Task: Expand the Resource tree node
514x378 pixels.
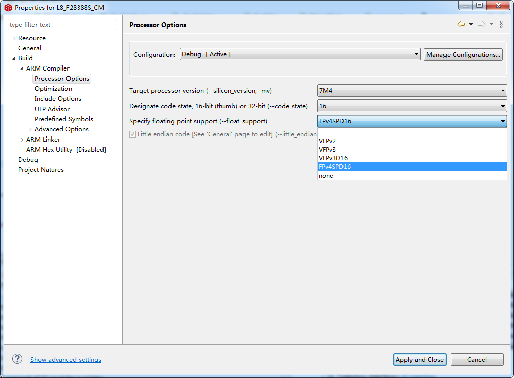Action: (x=14, y=39)
